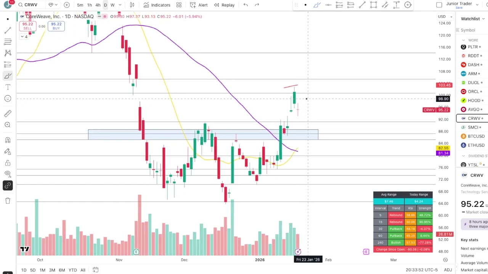
Task: Open the date range calendar icon
Action: click(96, 270)
